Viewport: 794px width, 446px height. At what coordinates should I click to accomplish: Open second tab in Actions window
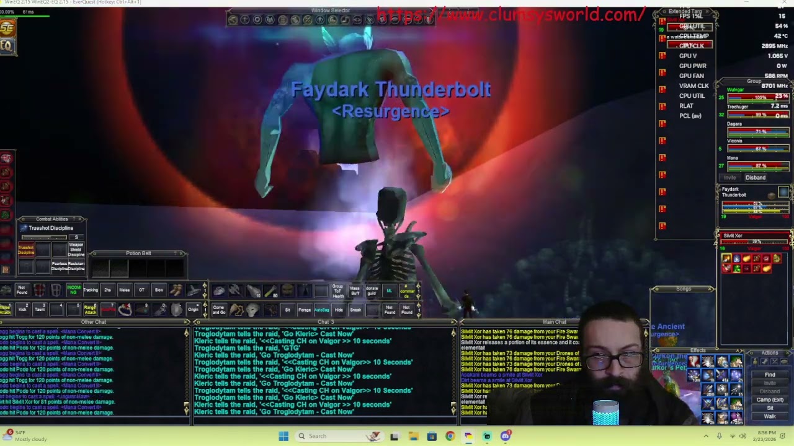[764, 361]
